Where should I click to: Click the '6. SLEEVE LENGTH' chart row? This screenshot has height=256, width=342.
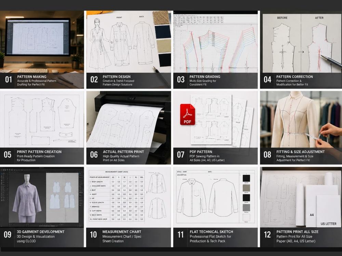click(117, 202)
